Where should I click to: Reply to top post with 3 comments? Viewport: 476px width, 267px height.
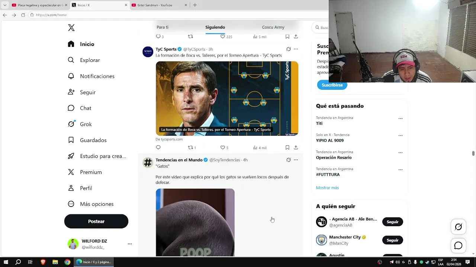160,37
